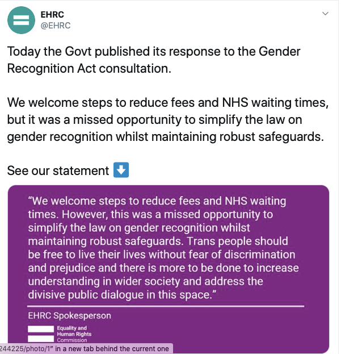The height and width of the screenshot is (354, 341).
Task: Click the 'See our statement' text
Action: click(x=57, y=170)
